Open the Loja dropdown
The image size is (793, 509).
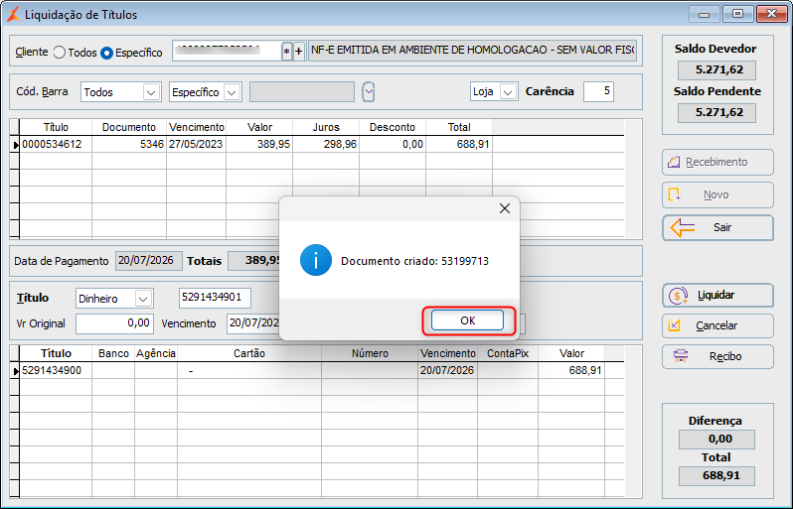point(494,92)
